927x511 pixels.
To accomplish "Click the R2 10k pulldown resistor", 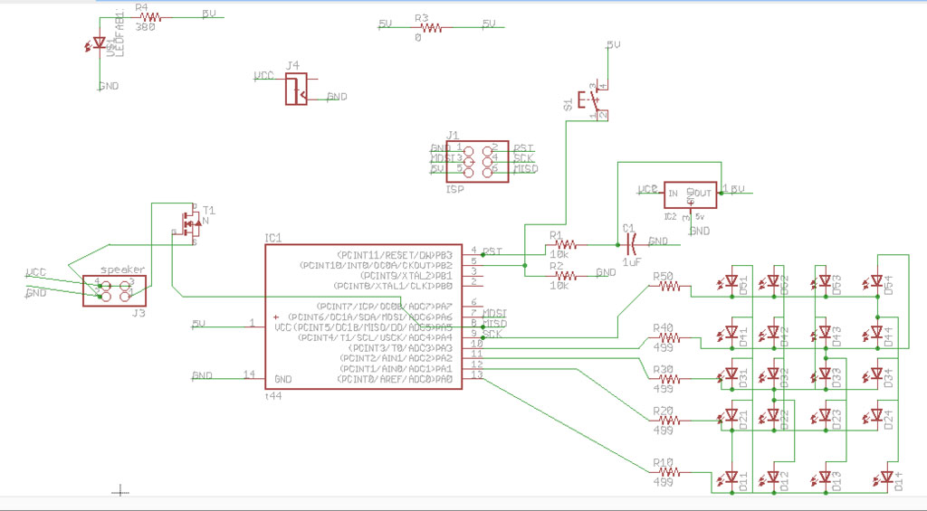I will pyautogui.click(x=564, y=276).
